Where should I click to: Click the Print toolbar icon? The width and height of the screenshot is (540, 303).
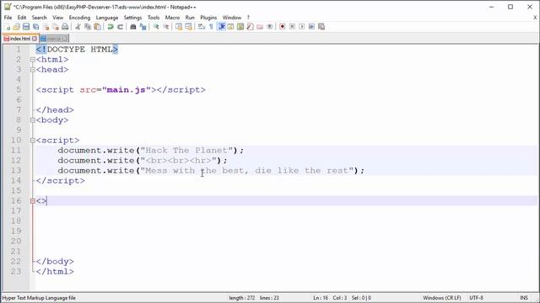tap(65, 27)
